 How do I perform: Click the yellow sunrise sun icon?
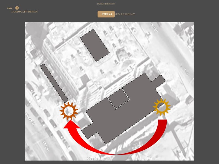coord(162,106)
